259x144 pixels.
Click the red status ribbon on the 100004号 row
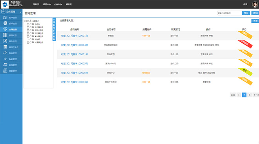[245, 44]
